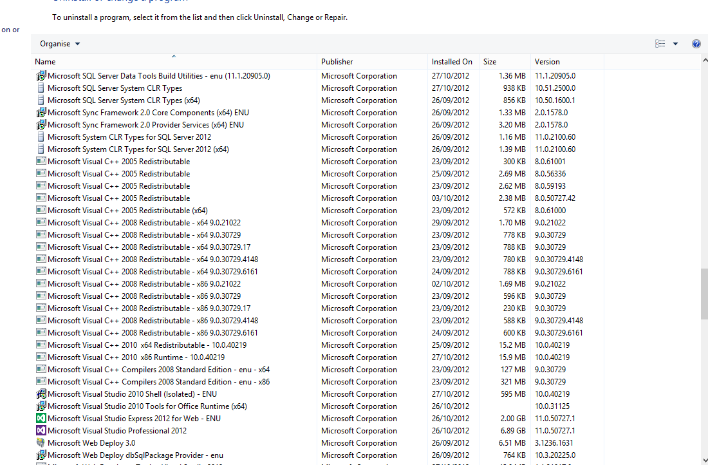Image resolution: width=708 pixels, height=465 pixels.
Task: Click the 595 MB size value
Action: (513, 394)
